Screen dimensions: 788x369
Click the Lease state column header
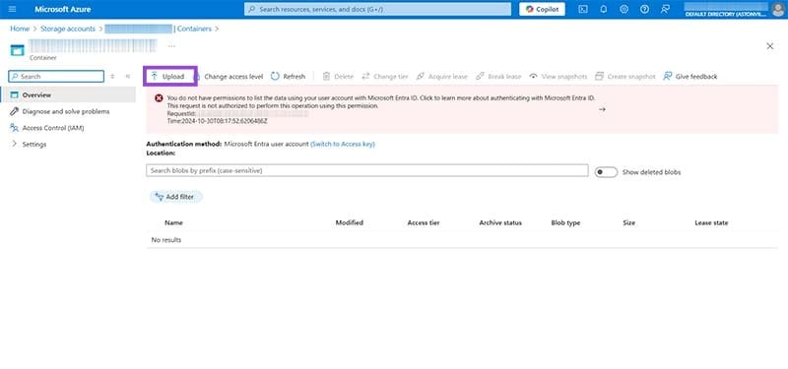[x=711, y=223]
